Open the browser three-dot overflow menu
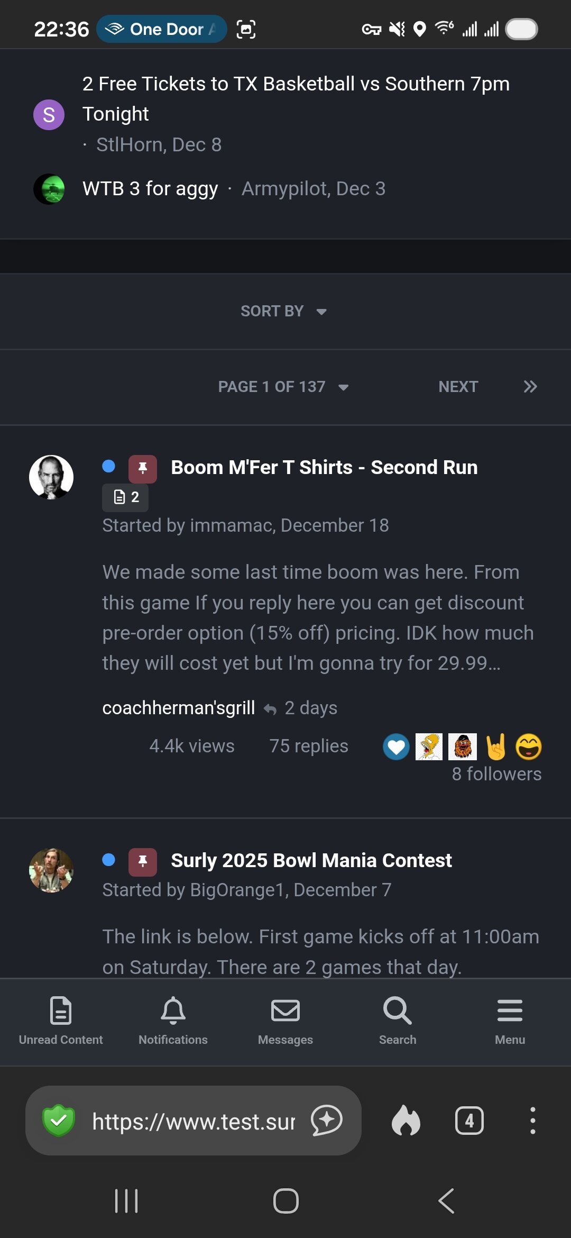This screenshot has height=1238, width=571. coord(532,1121)
